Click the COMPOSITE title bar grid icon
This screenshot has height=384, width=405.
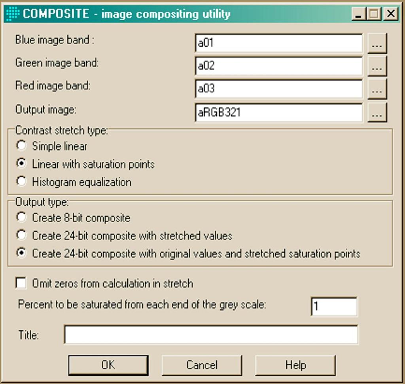13,14
